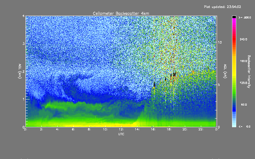Select the "10:" UTC hour tick label

click(x=105, y=129)
